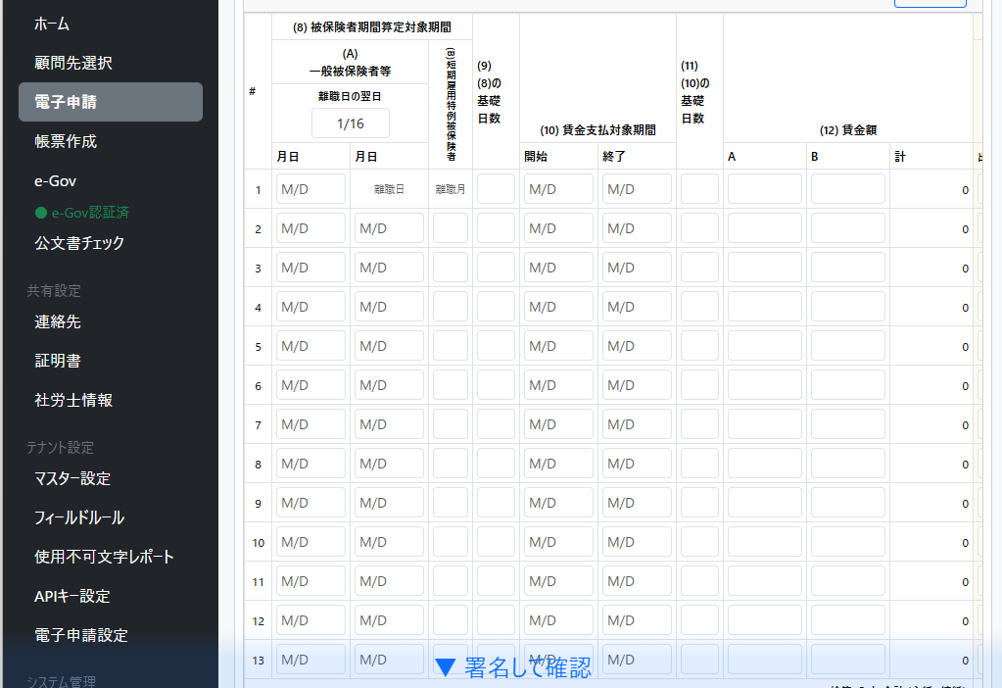Click the 署名して確認 expander link
Screen dimensions: 1002x688
(513, 667)
